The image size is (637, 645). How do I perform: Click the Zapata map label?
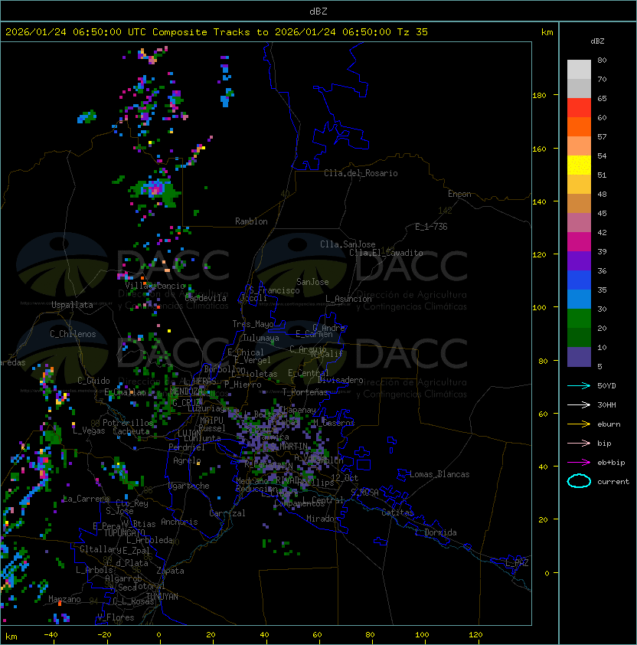tap(170, 571)
